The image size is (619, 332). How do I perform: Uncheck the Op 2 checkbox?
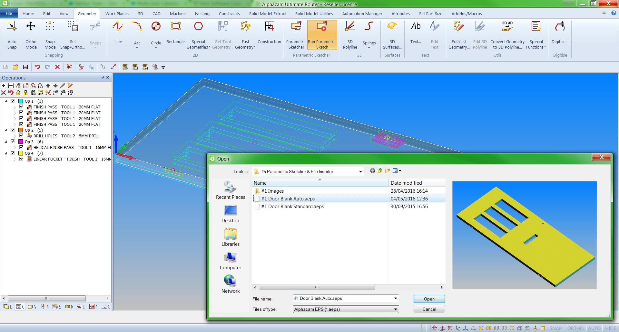coord(13,130)
